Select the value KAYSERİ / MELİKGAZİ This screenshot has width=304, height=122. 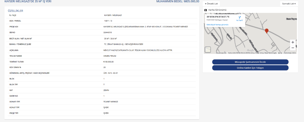(113, 15)
